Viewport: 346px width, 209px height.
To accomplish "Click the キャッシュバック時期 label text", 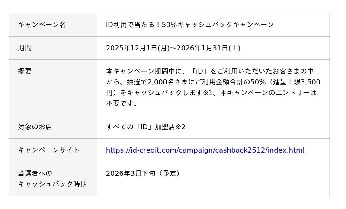I will tap(52, 184).
